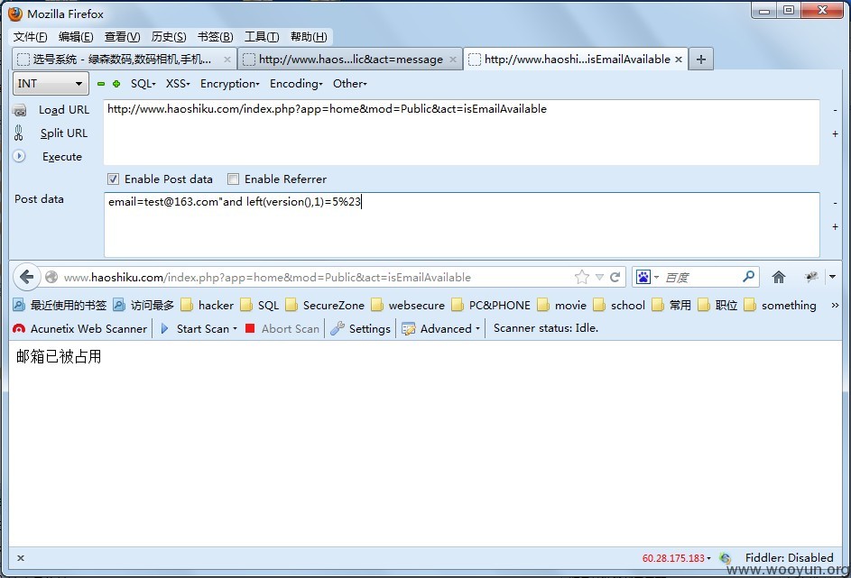Switch to the 选号系统 tab

(125, 60)
